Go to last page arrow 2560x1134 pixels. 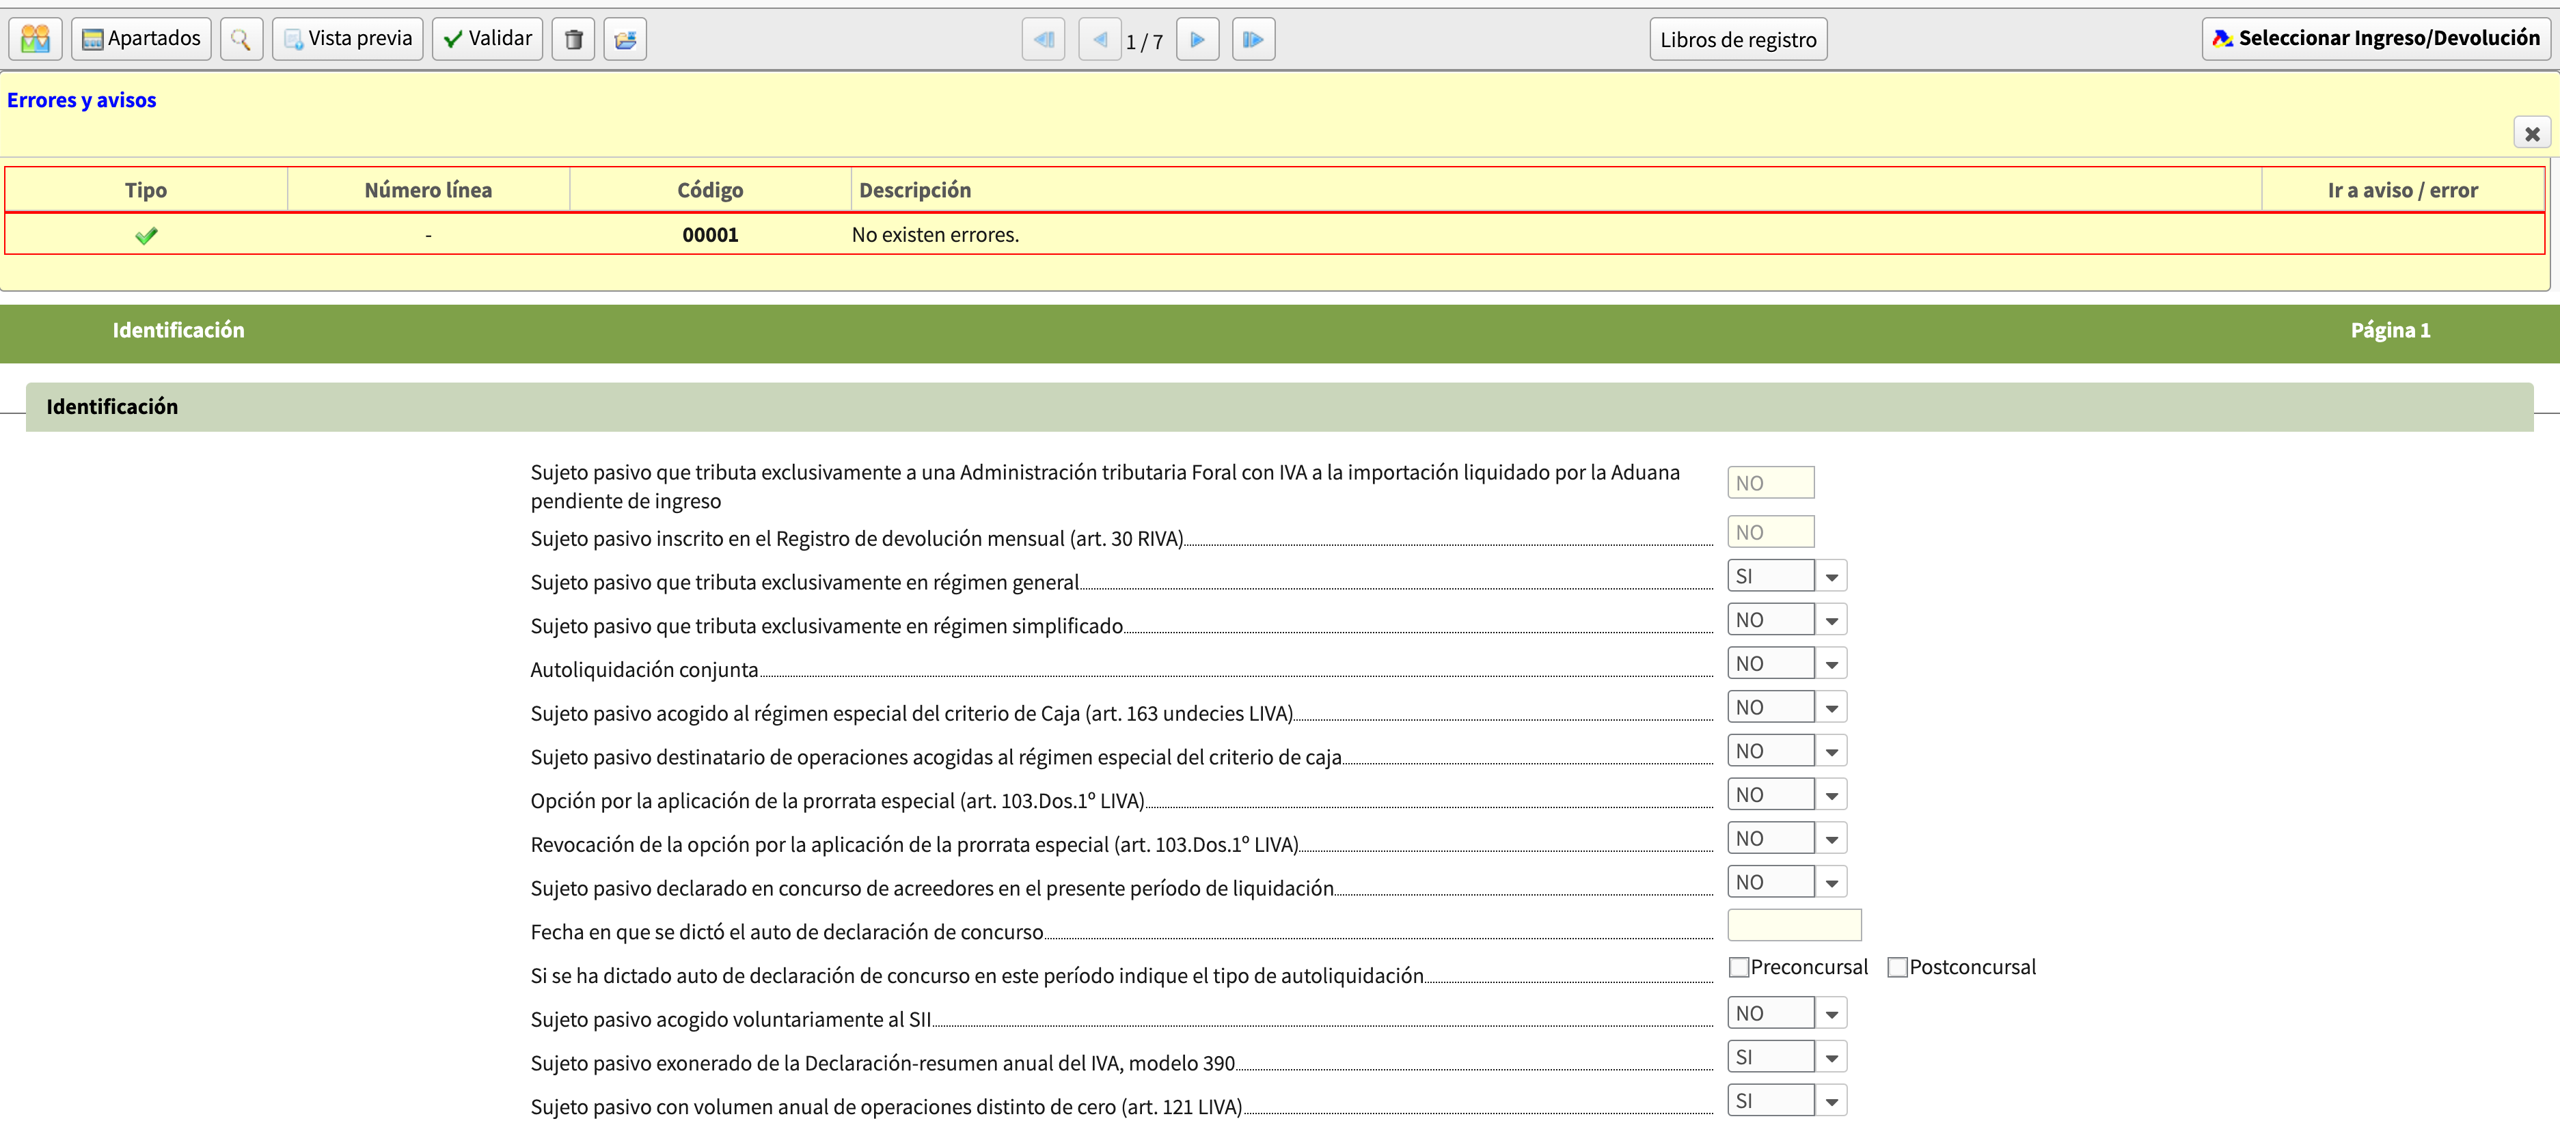pos(1253,39)
